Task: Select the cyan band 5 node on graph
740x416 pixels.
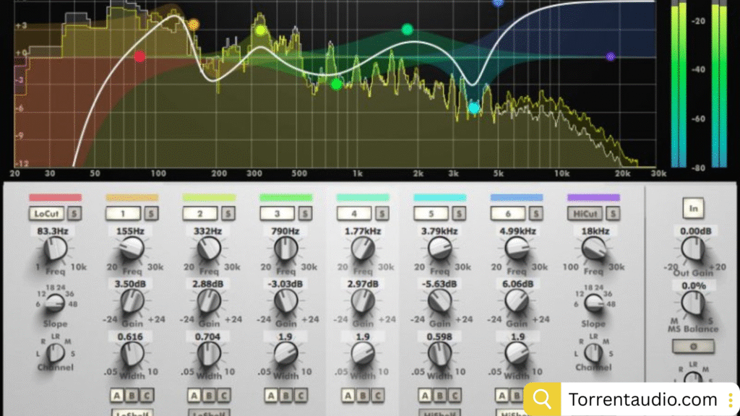Action: [474, 108]
